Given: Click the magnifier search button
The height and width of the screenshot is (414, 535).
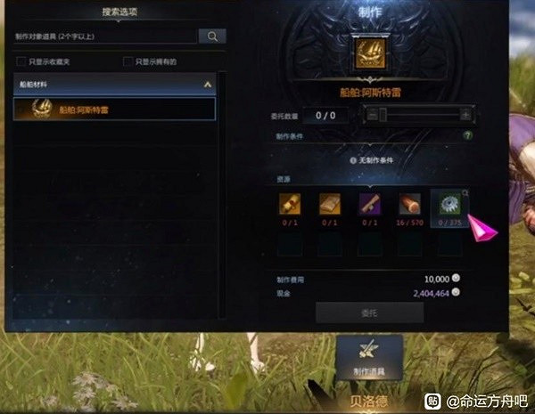Looking at the screenshot, I should [212, 37].
